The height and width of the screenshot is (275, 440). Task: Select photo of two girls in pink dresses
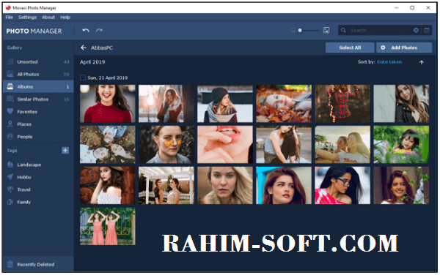click(108, 226)
